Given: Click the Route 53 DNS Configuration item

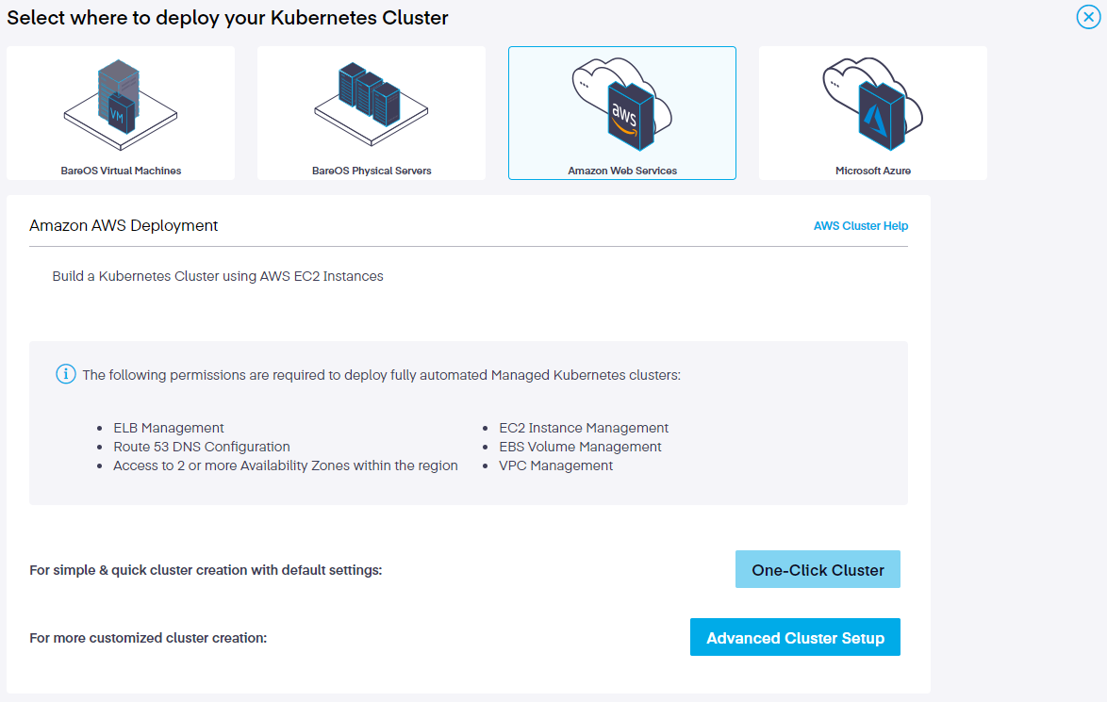Looking at the screenshot, I should pos(202,447).
